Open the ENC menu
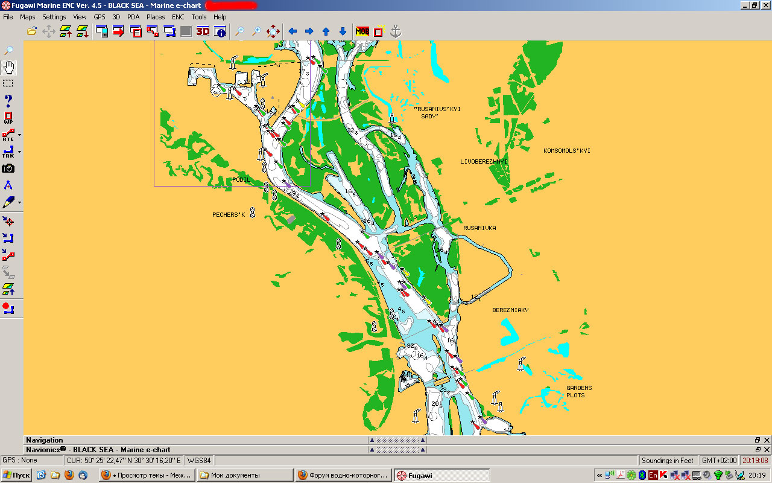This screenshot has width=772, height=483. coord(178,17)
